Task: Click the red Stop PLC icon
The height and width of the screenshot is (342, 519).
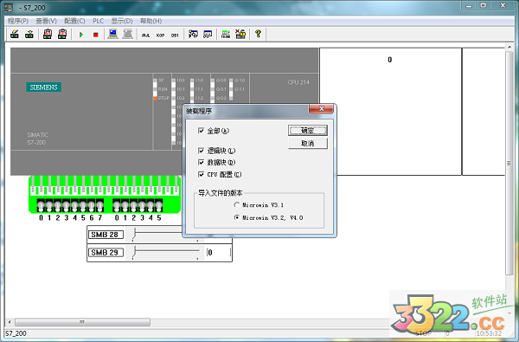Action: pyautogui.click(x=96, y=35)
